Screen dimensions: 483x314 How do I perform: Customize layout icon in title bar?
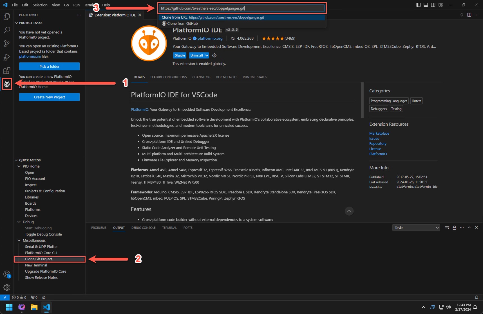point(440,5)
